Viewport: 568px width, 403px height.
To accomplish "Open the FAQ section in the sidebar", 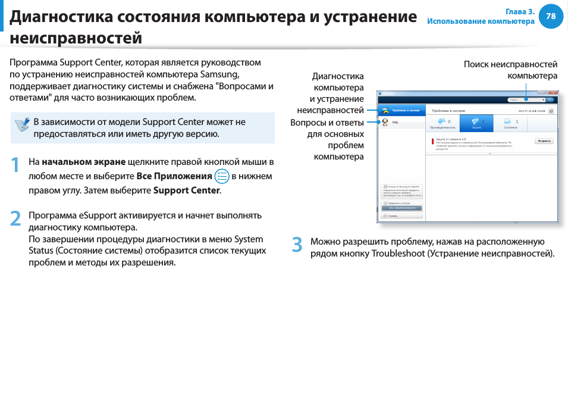I will tap(401, 122).
